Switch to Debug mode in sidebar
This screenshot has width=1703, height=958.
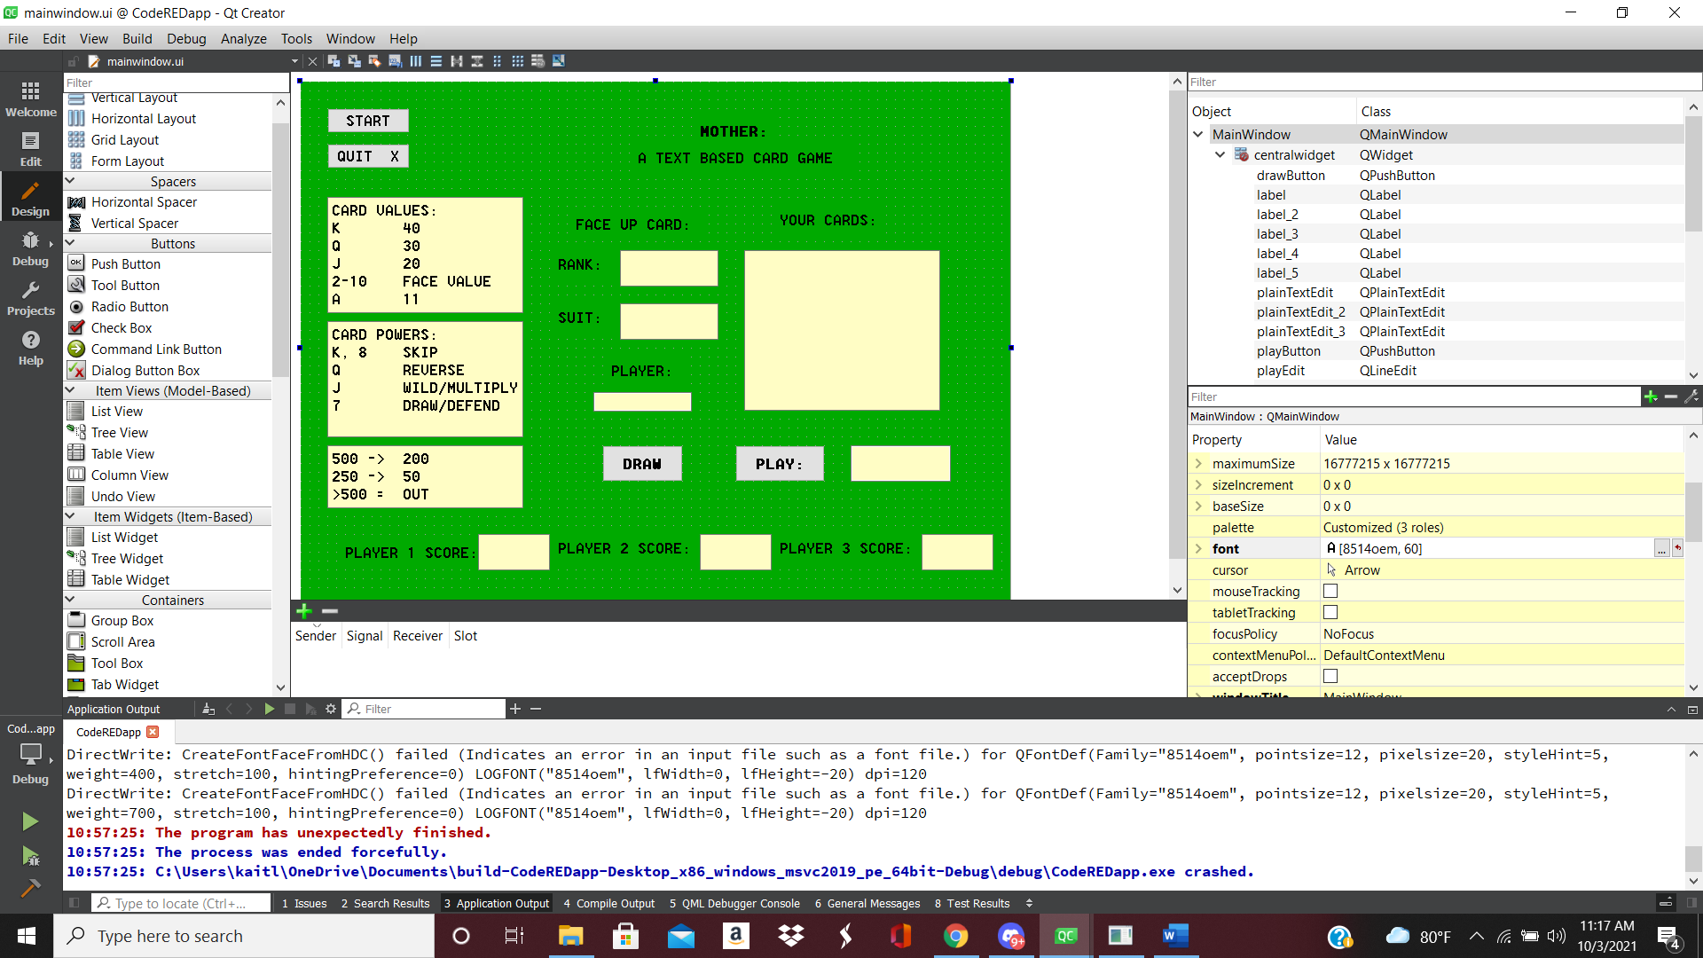(x=30, y=248)
